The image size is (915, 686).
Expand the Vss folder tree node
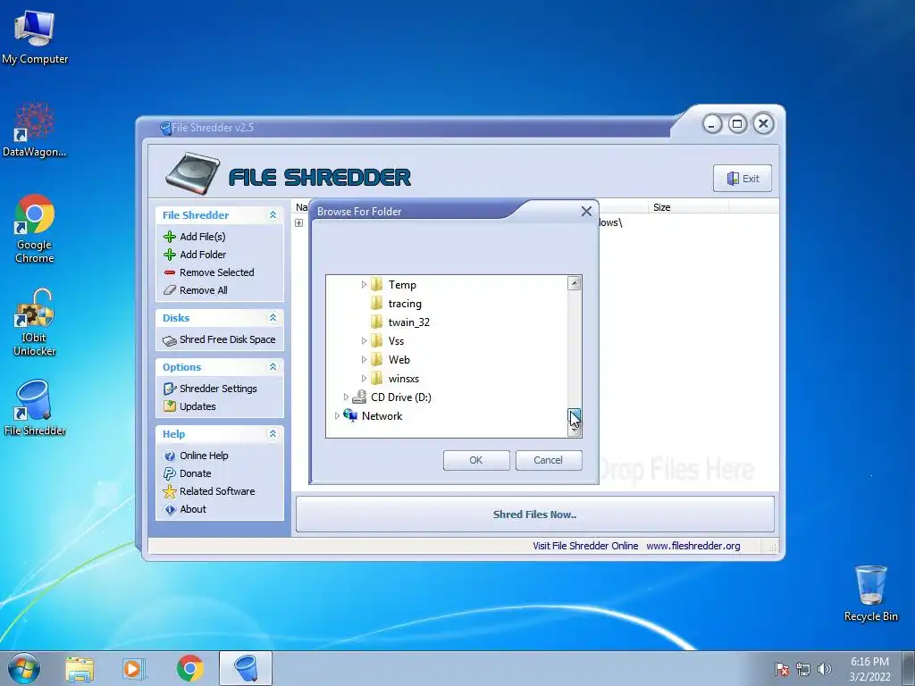364,340
